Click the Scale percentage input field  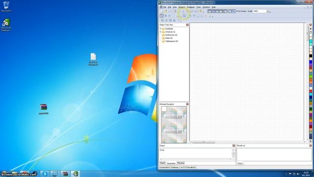coord(260,11)
